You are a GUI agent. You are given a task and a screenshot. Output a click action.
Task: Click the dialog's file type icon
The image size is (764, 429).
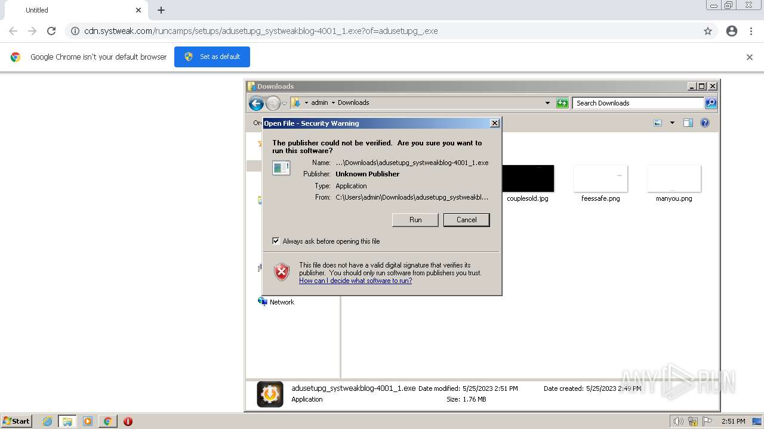coord(281,168)
